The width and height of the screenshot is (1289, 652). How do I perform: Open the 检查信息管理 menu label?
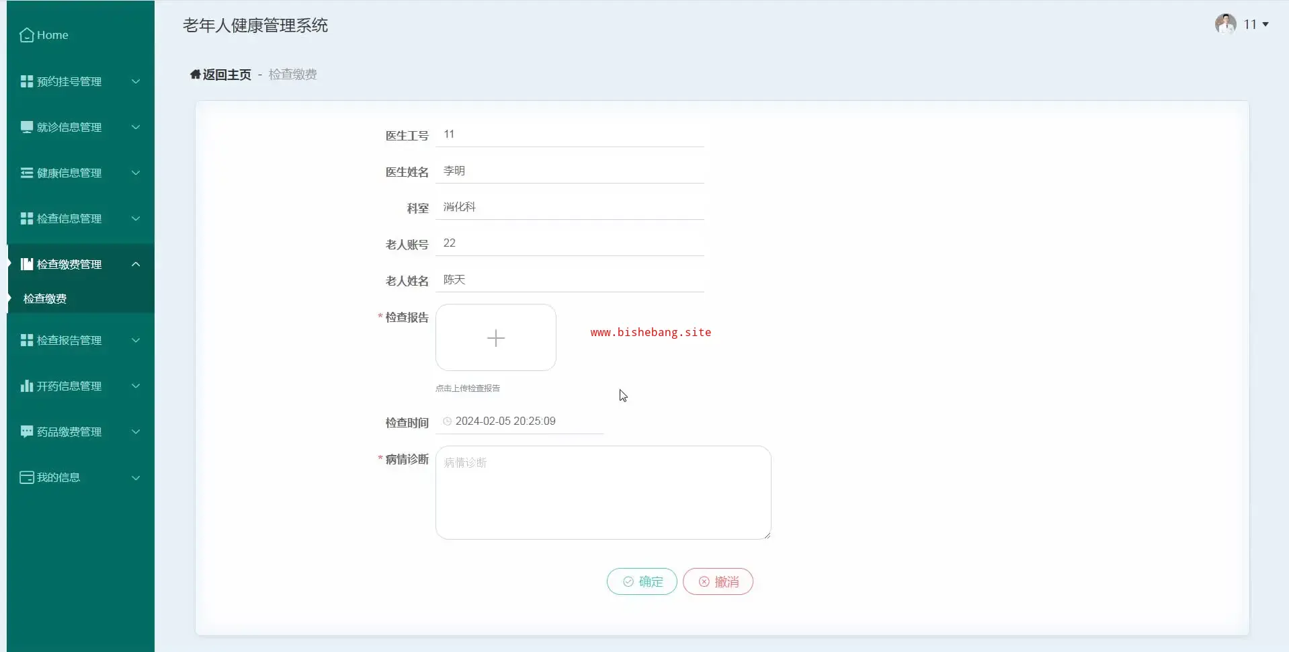coord(69,218)
